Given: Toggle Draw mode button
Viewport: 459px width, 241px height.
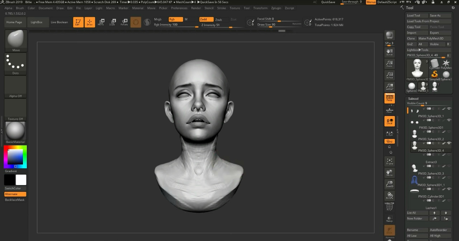Looking at the screenshot, I should coord(90,22).
